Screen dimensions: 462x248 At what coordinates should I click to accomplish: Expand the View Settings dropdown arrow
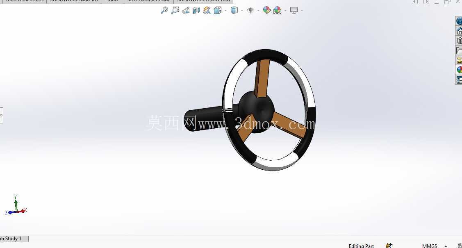(x=302, y=11)
